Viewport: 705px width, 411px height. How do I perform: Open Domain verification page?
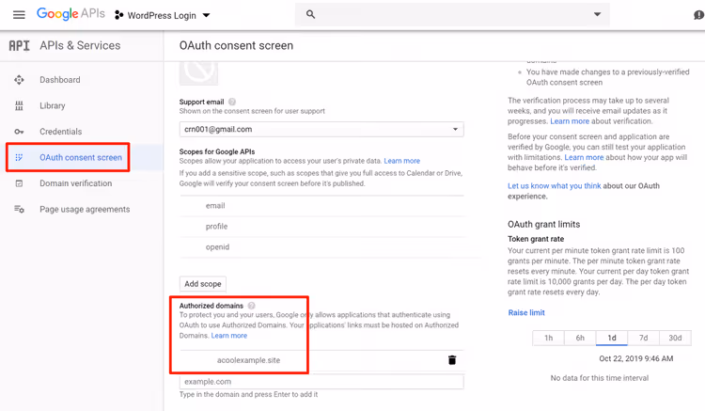pyautogui.click(x=75, y=183)
